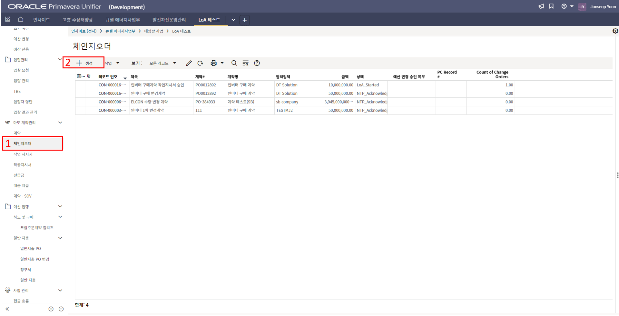619x316 pixels.
Task: Open the find-on-page list icon
Action: (x=245, y=63)
